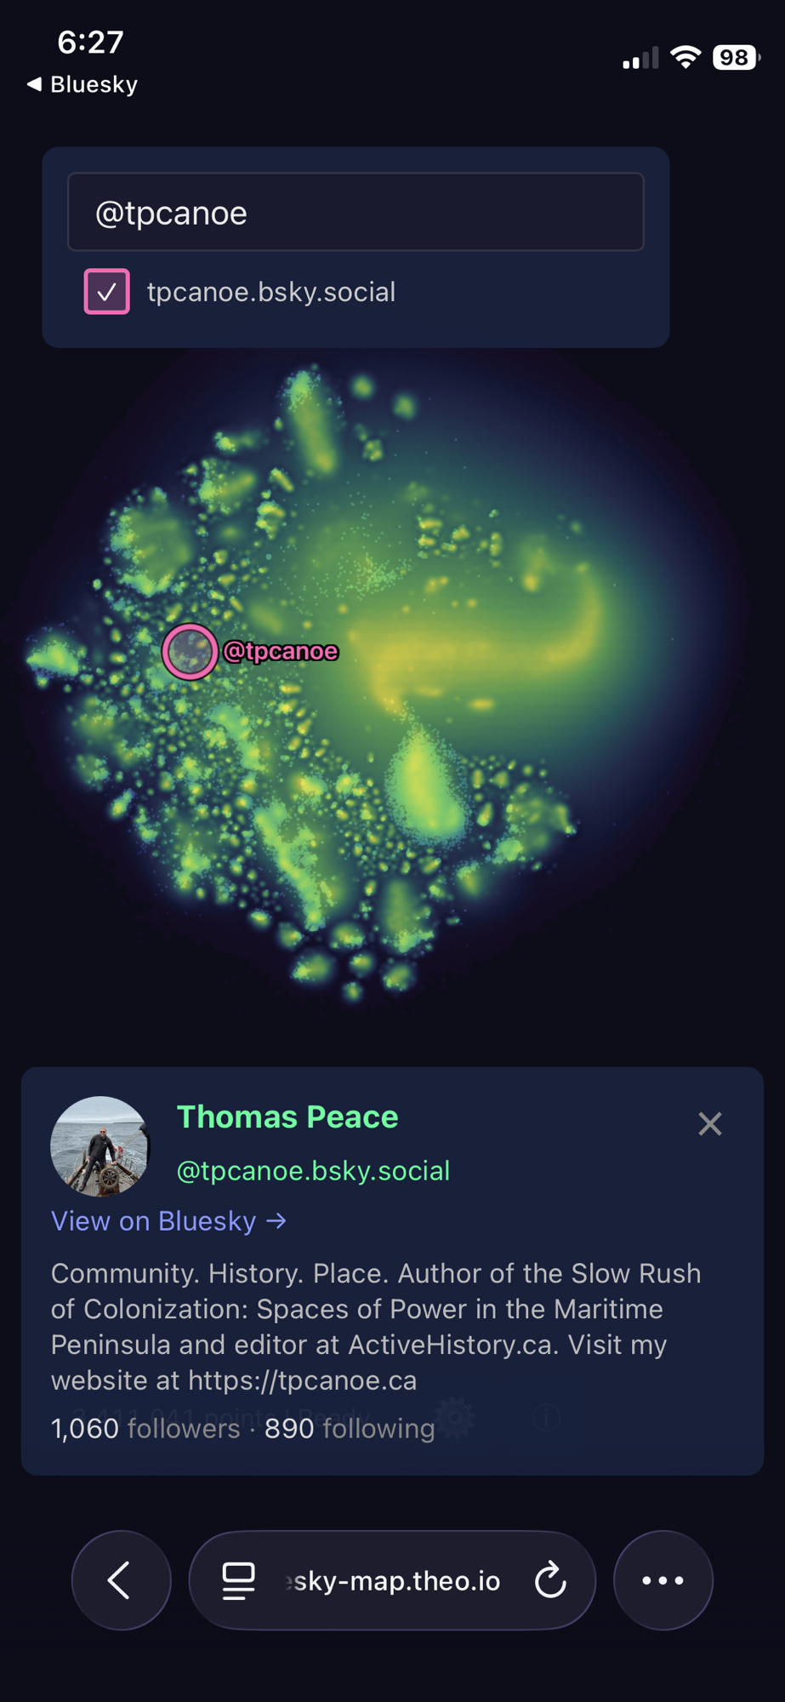The image size is (785, 1702).
Task: Open the @tpcanoe.bsky.social handle link
Action: (313, 1171)
